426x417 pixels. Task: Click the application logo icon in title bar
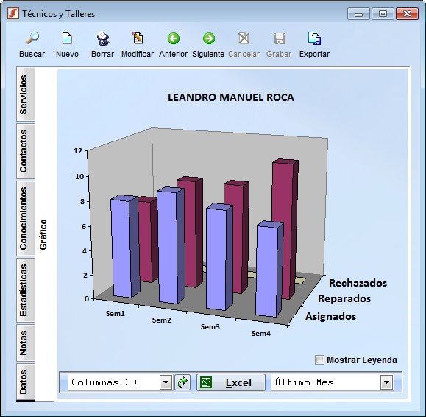[x=13, y=13]
